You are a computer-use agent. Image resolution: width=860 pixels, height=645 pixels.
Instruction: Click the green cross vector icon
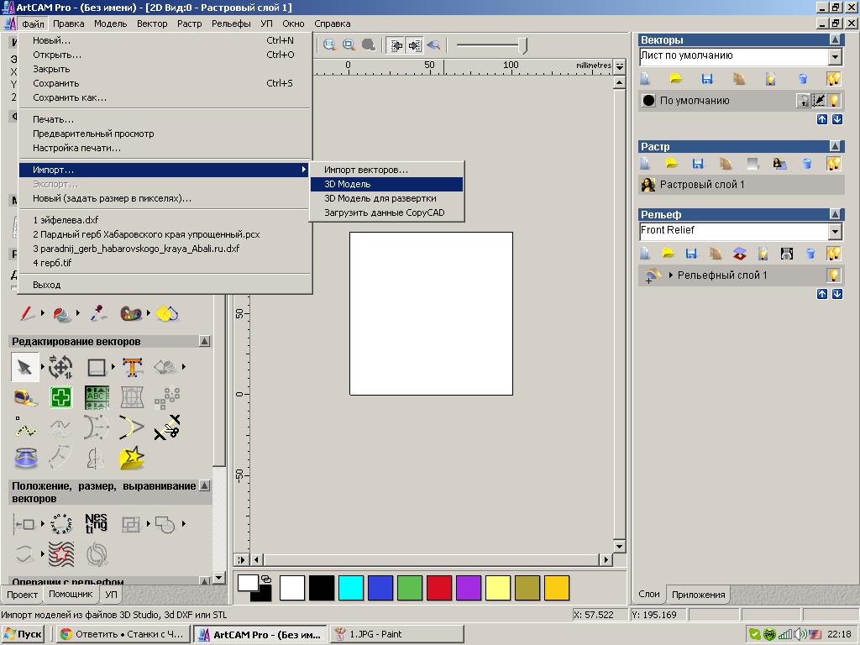tap(60, 397)
